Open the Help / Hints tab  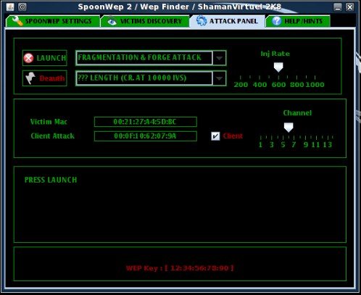coord(298,21)
